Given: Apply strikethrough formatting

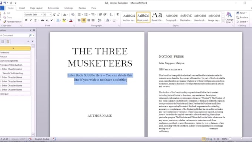Looking at the screenshot, I should click(x=42, y=20).
